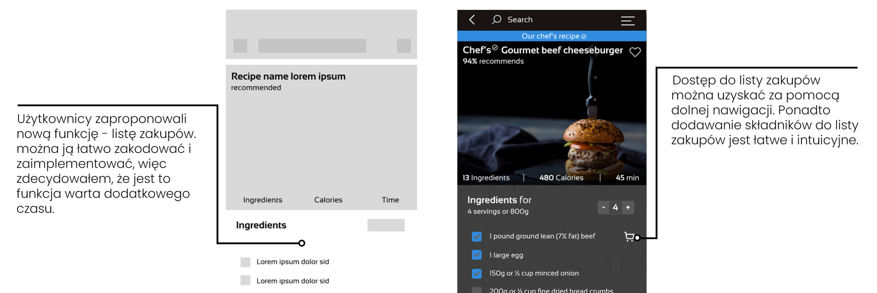The image size is (877, 293).
Task: Favorite the recipe with heart icon
Action: [x=635, y=52]
